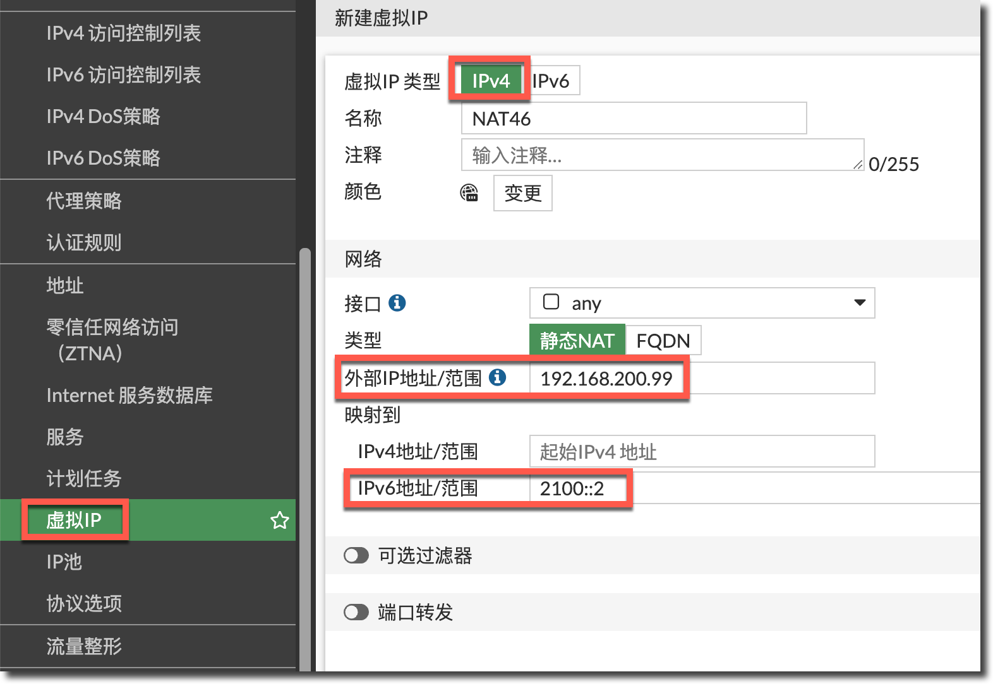
Task: Choose FQDN as the type
Action: (x=663, y=341)
